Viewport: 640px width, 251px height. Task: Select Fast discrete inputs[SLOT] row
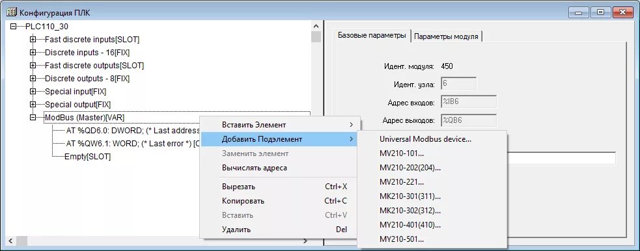click(x=92, y=40)
